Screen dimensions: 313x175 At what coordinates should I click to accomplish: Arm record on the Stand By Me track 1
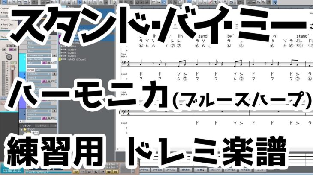pyautogui.click(x=54, y=55)
